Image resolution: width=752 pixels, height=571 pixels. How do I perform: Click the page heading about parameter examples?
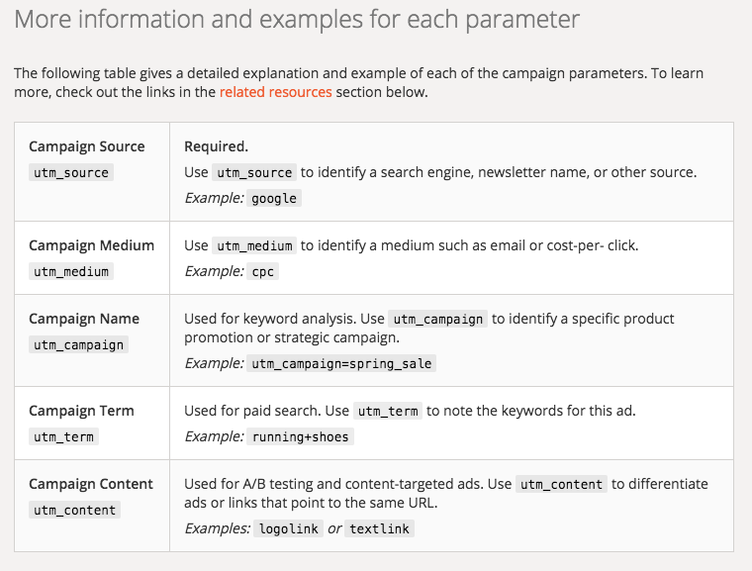(x=297, y=20)
